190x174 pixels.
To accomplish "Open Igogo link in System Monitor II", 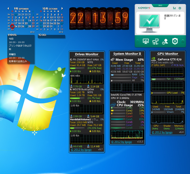I will tap(122, 142).
